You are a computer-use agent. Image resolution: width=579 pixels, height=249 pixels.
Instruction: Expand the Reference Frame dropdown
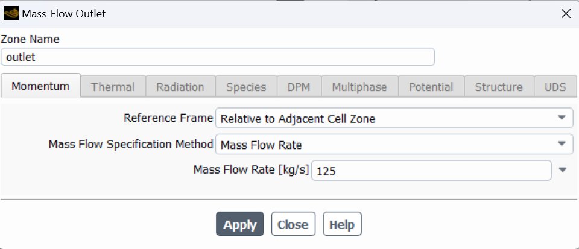click(386, 119)
